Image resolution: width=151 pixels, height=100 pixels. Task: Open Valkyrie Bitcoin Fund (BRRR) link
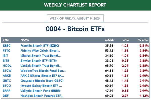pos(41,91)
